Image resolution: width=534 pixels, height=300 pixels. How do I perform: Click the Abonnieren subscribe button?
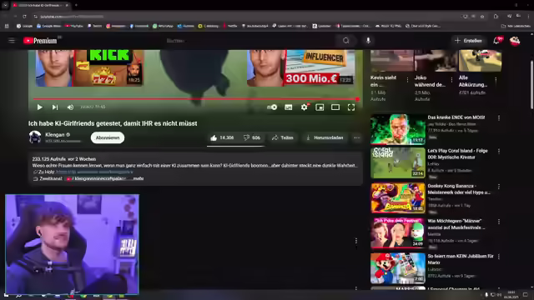pyautogui.click(x=108, y=137)
